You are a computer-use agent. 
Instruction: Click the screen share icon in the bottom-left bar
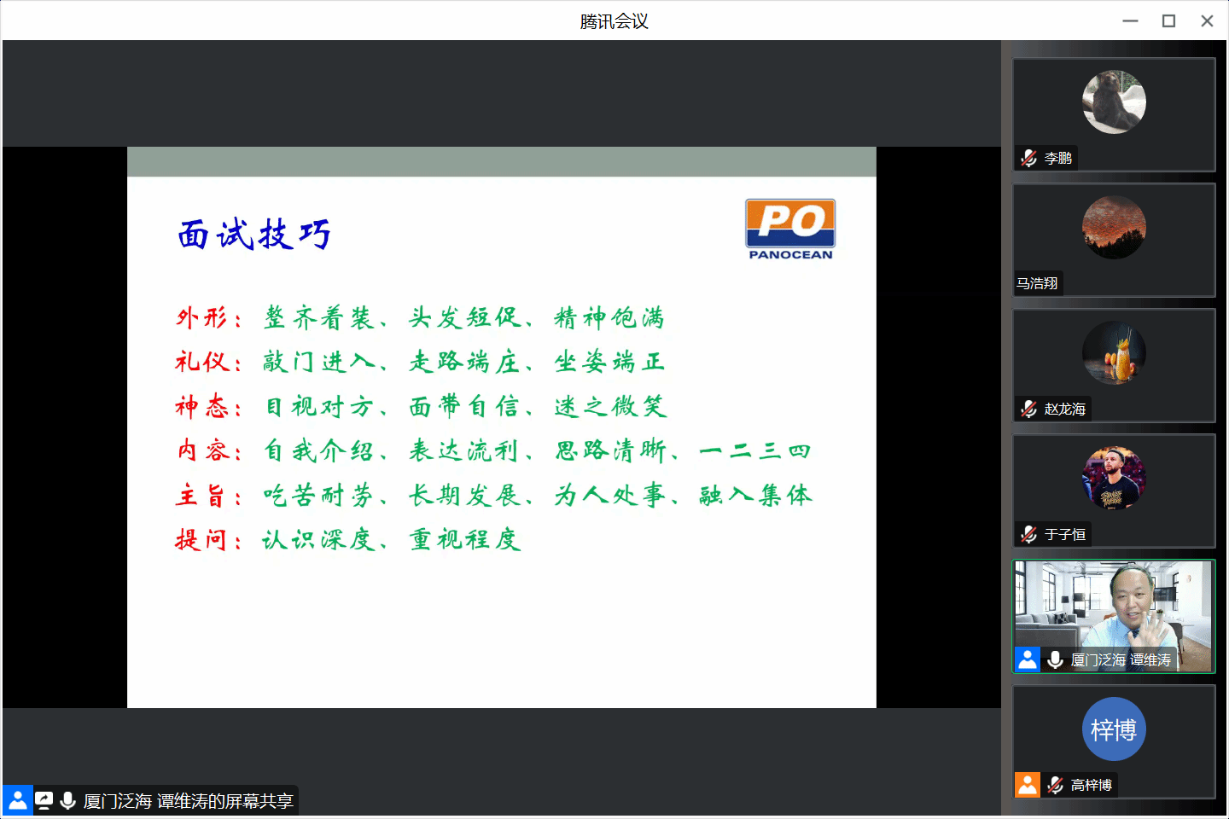click(x=44, y=801)
